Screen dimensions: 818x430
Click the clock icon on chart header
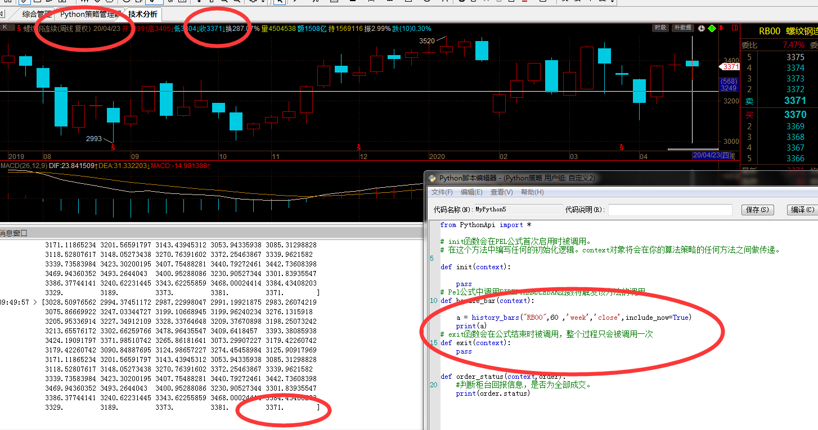[702, 28]
